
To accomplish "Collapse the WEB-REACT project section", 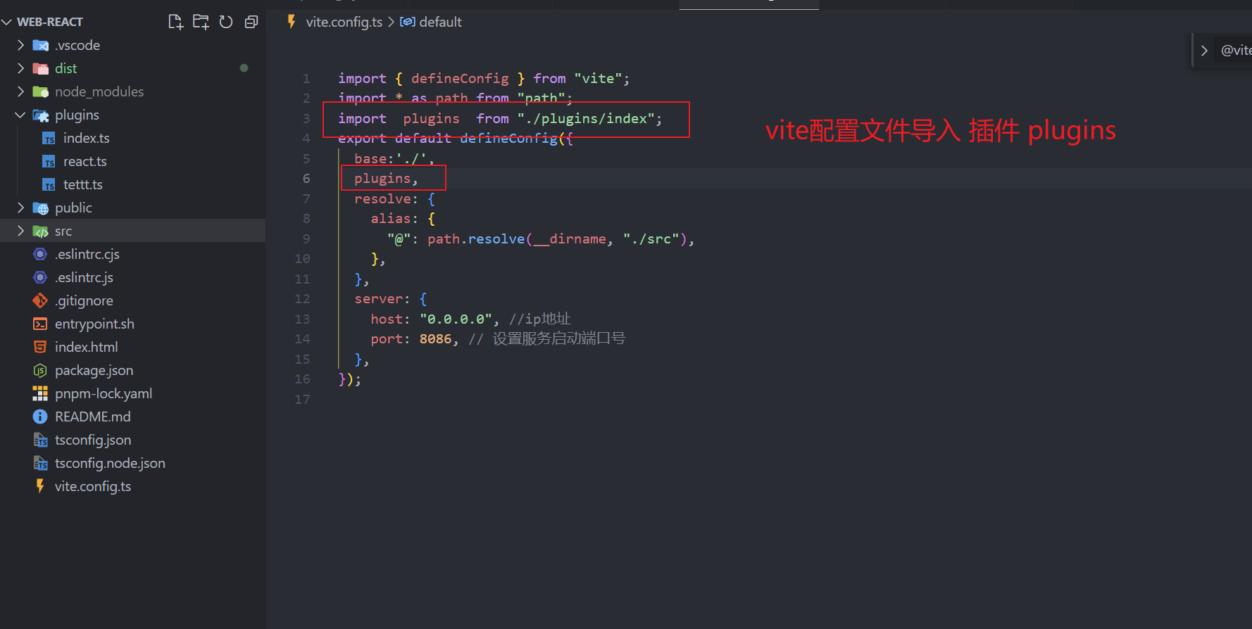I will point(7,22).
